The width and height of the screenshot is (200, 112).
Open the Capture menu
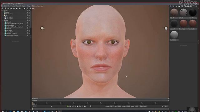tap(24, 6)
